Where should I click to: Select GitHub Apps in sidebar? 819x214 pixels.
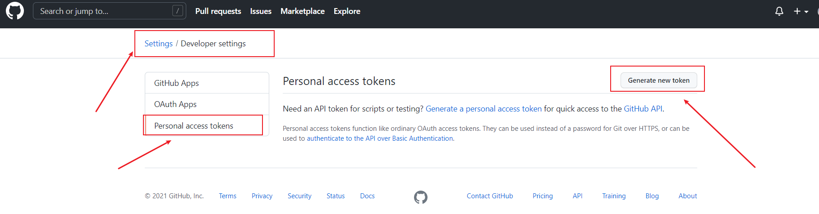pyautogui.click(x=207, y=83)
